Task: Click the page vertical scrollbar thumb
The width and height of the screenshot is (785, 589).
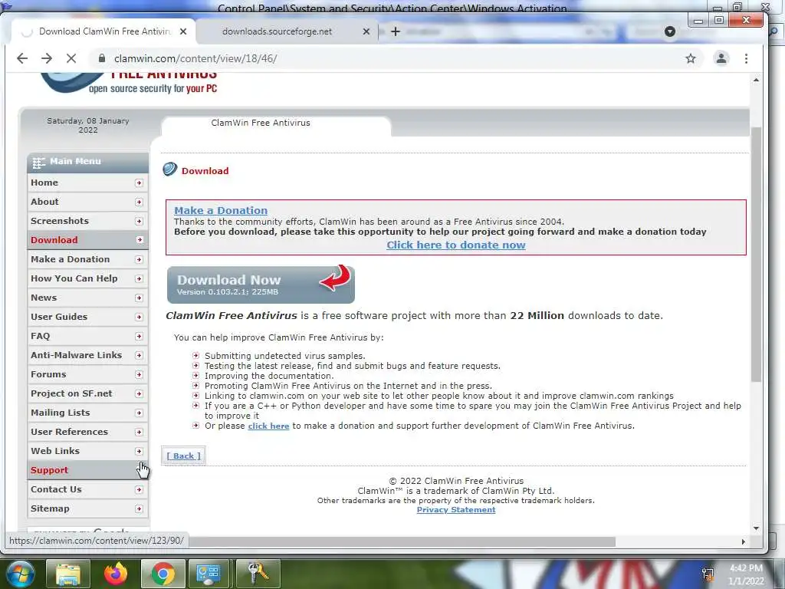Action: [x=756, y=255]
